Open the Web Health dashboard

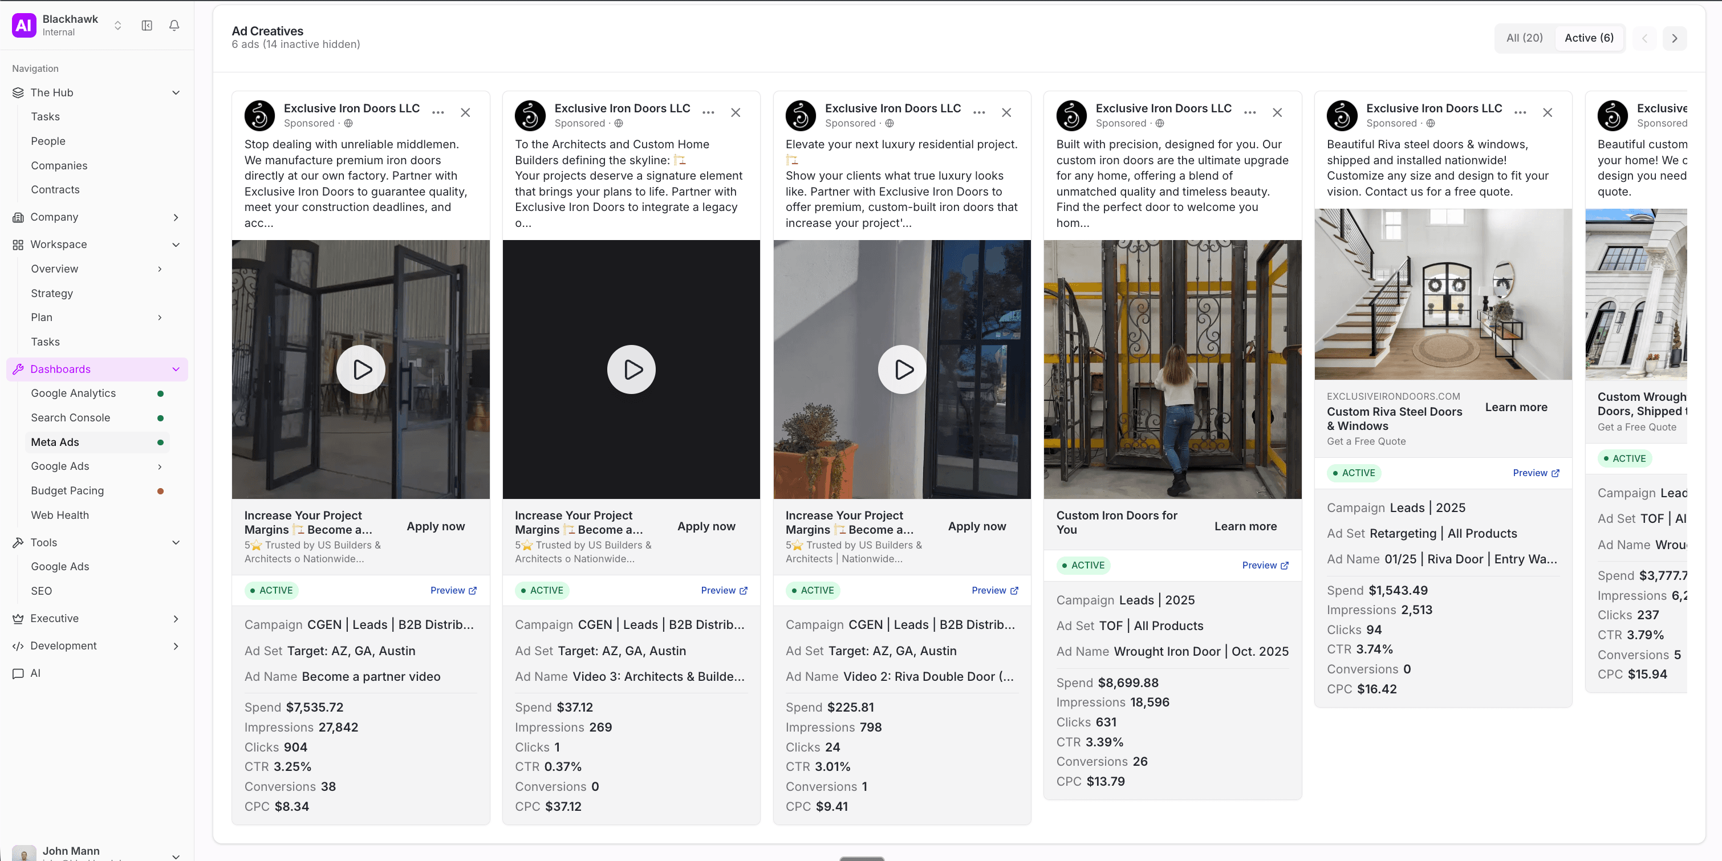pyautogui.click(x=59, y=515)
